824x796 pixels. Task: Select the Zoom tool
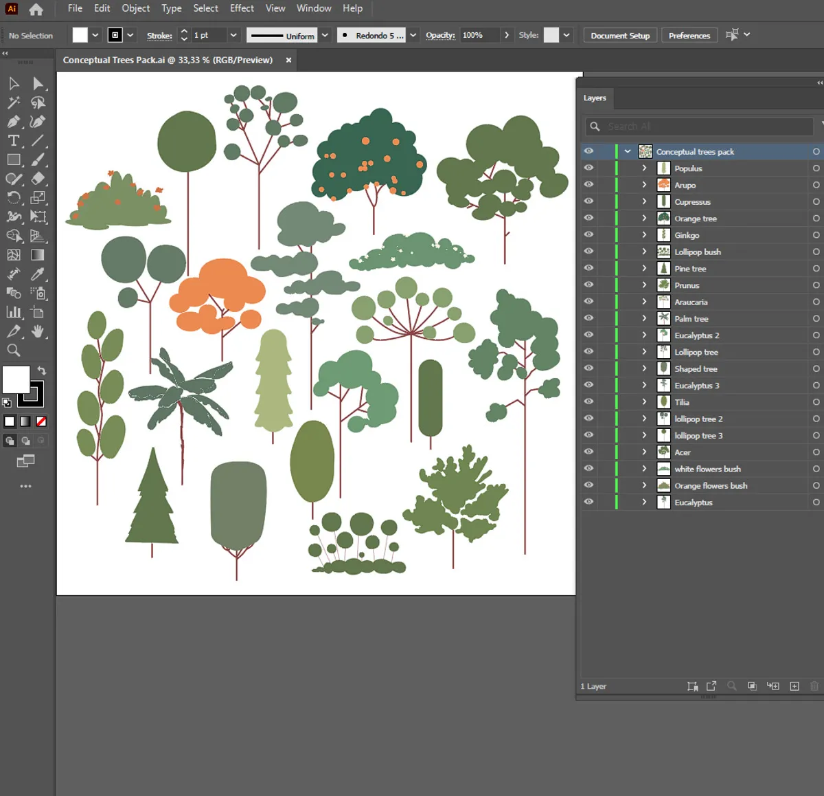coord(14,351)
